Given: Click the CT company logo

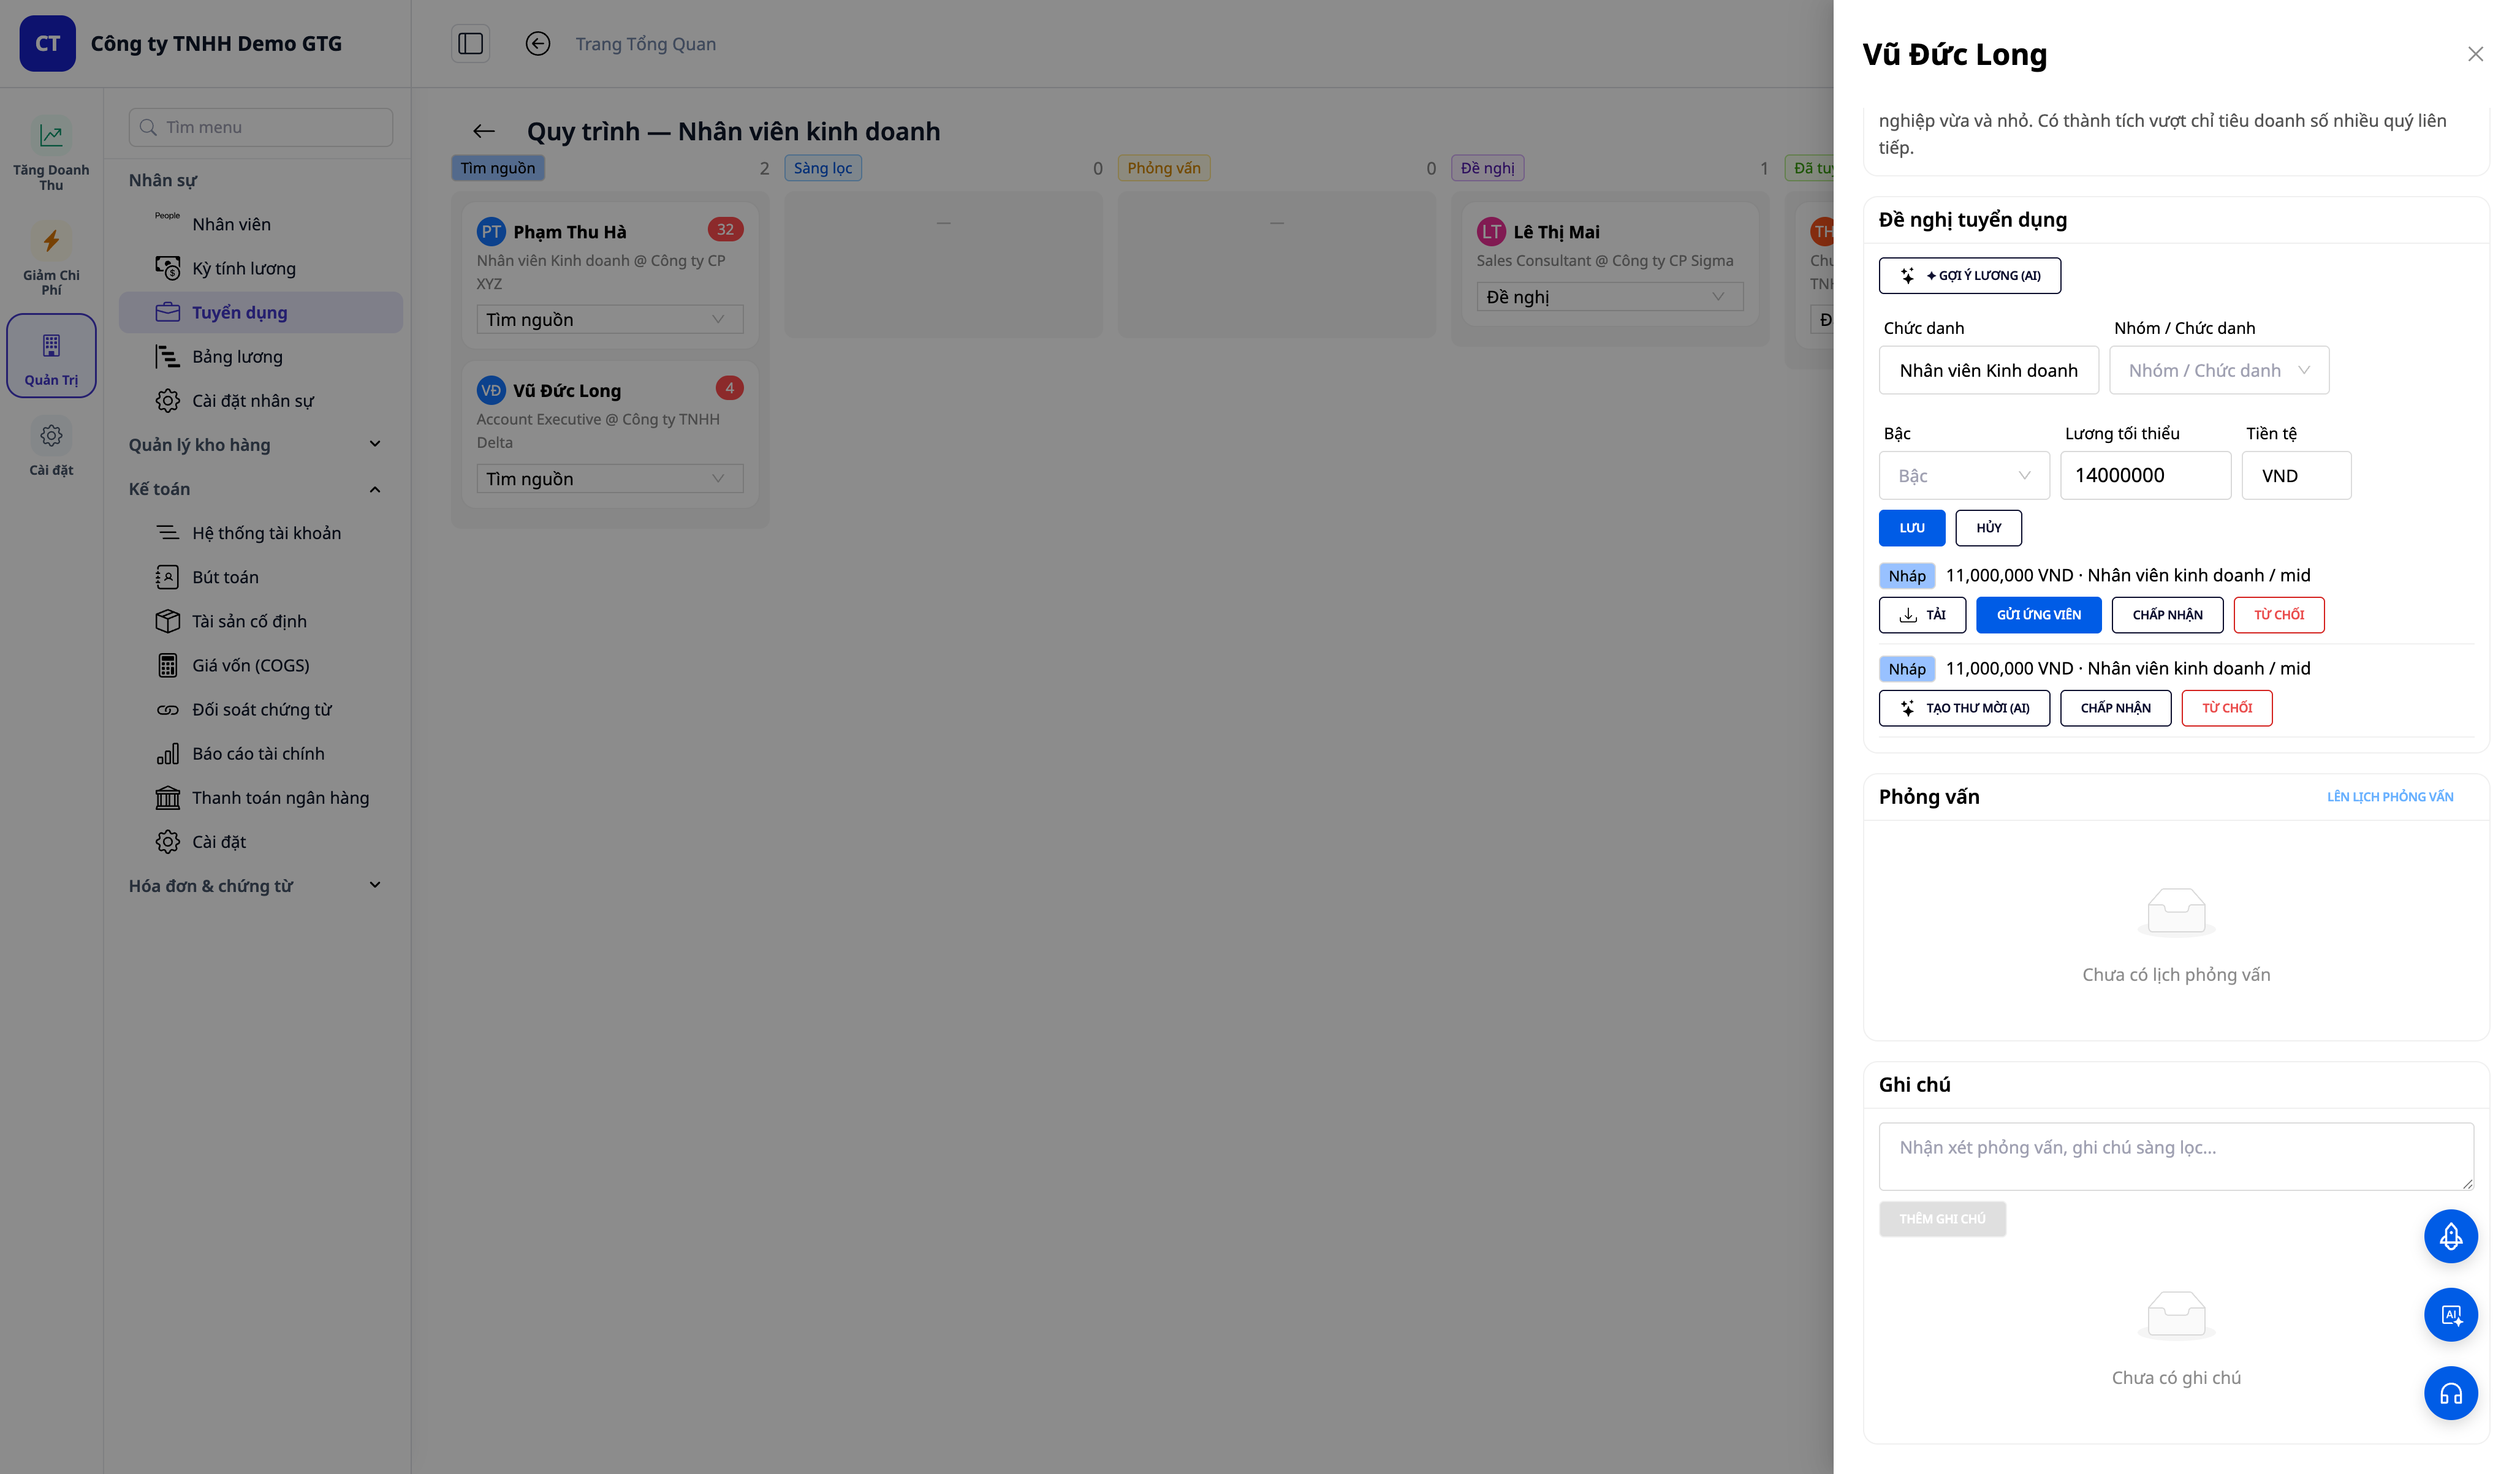Looking at the screenshot, I should [47, 43].
